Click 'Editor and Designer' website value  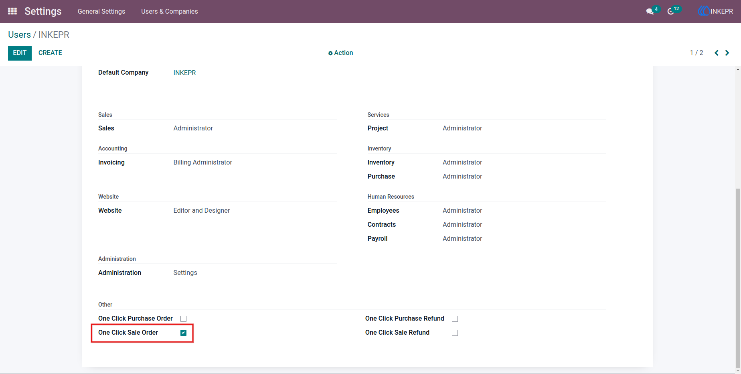point(201,211)
